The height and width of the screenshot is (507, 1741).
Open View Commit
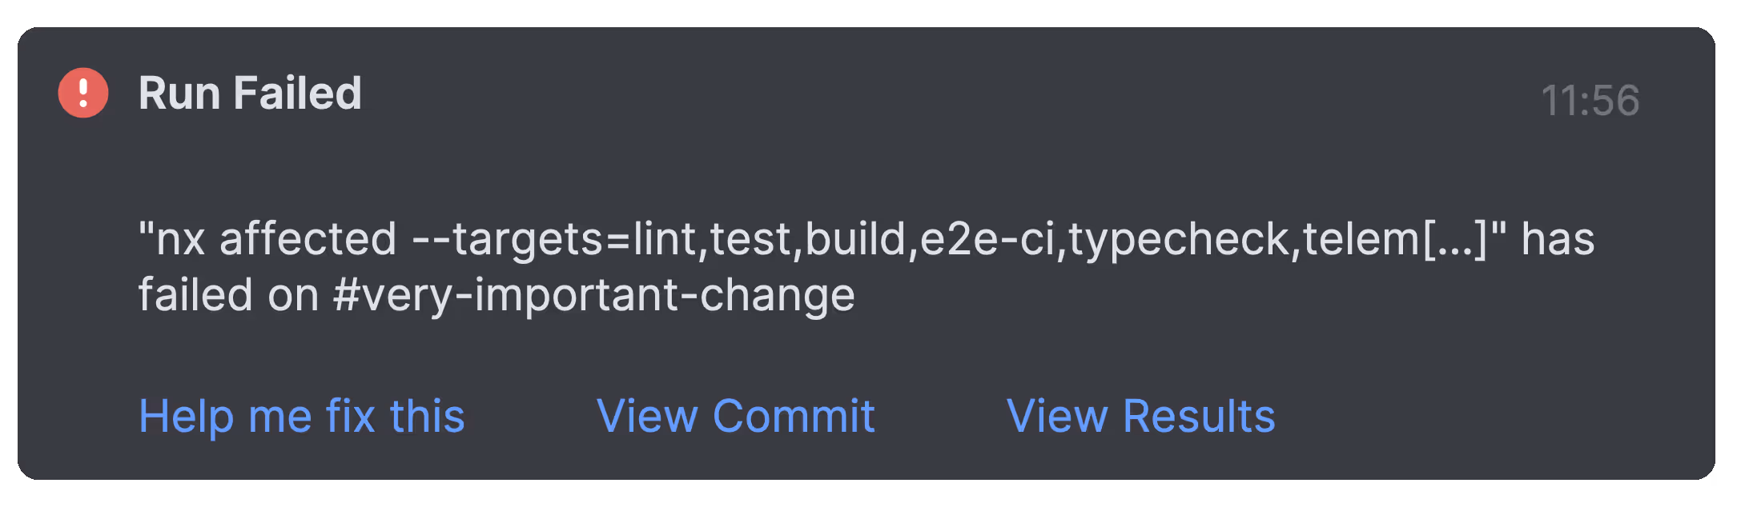[x=734, y=415]
